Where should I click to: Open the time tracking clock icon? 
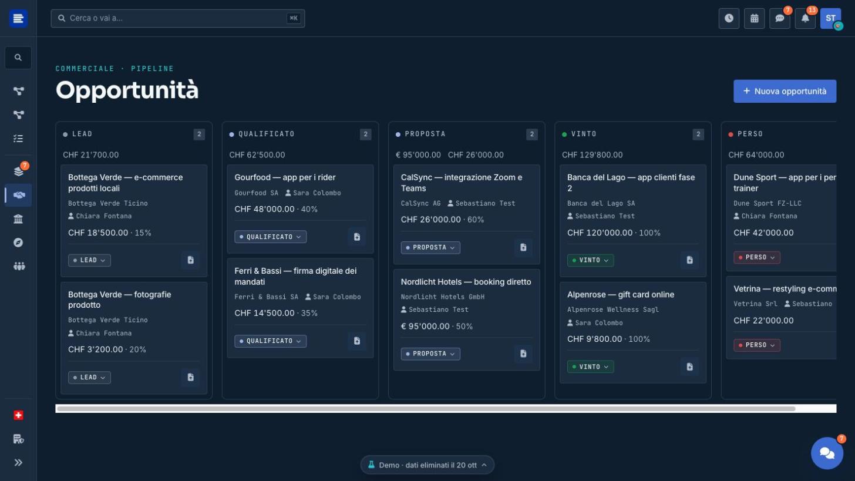[x=729, y=18]
